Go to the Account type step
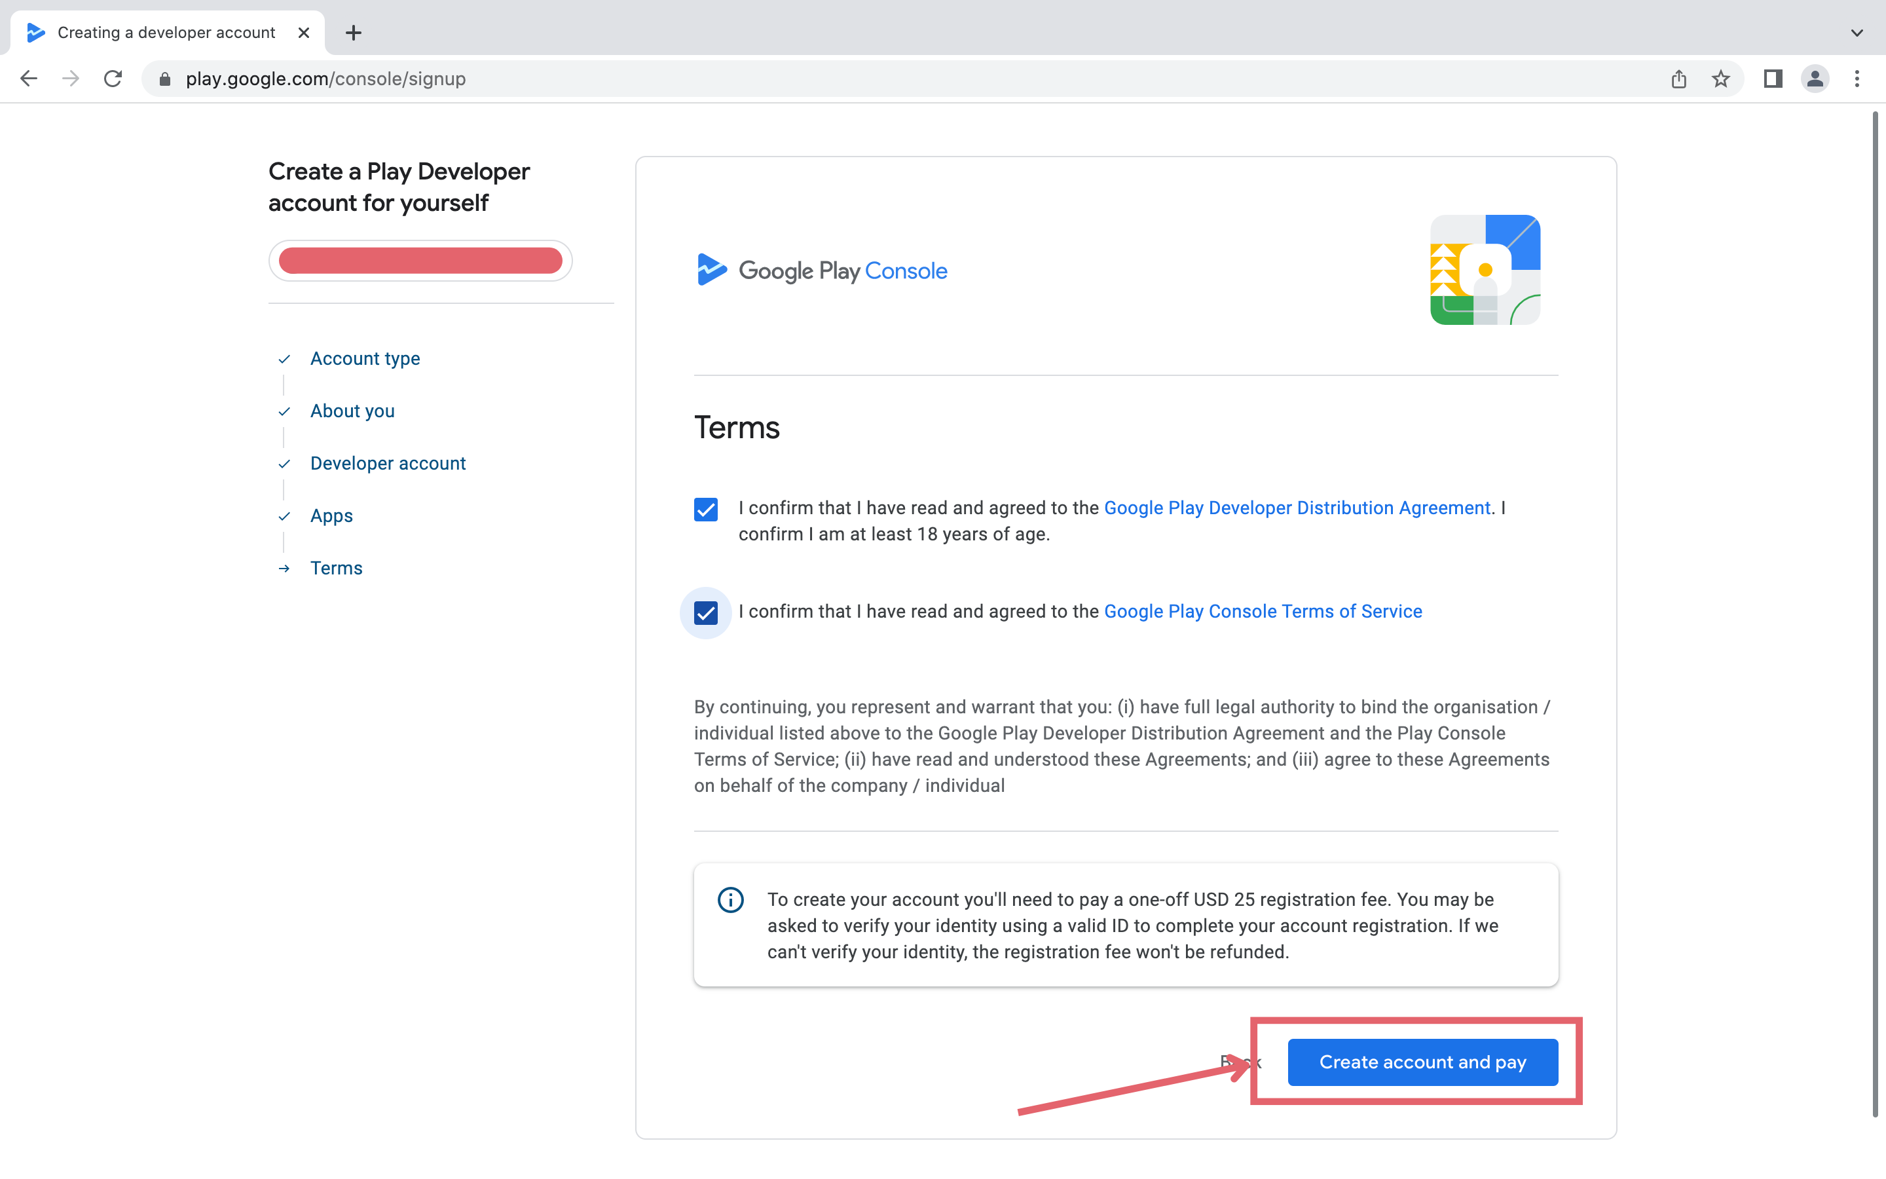Viewport: 1886px width, 1179px height. 365,359
